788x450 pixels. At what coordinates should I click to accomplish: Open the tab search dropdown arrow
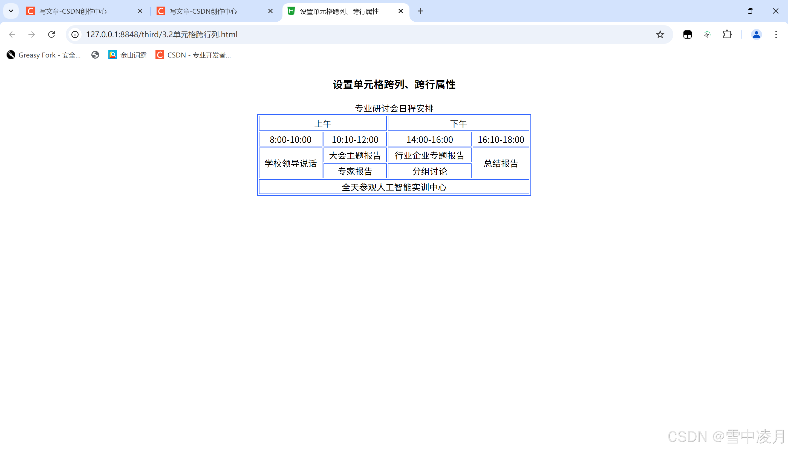coord(11,11)
